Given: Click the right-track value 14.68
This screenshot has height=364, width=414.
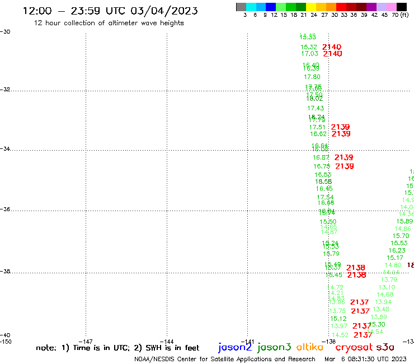Looking at the screenshot, I should tap(385, 295).
